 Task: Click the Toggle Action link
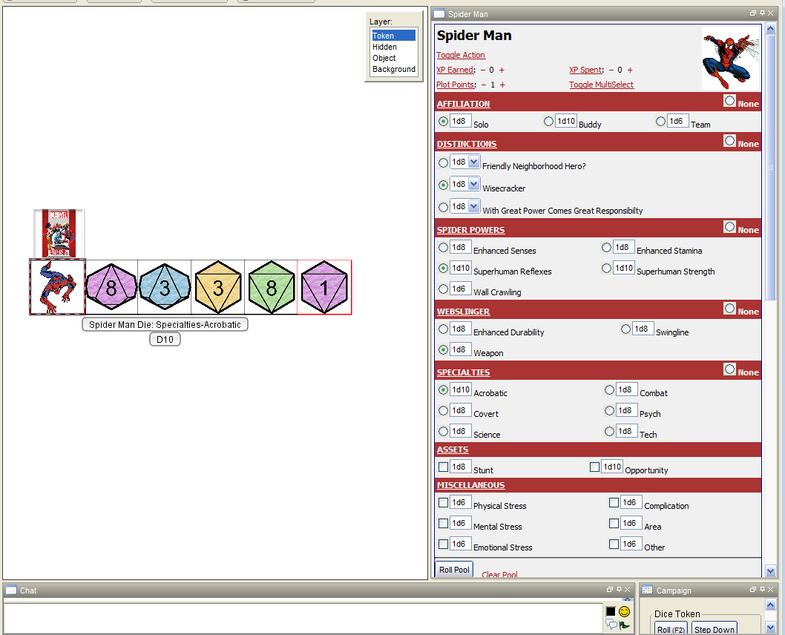coord(461,55)
